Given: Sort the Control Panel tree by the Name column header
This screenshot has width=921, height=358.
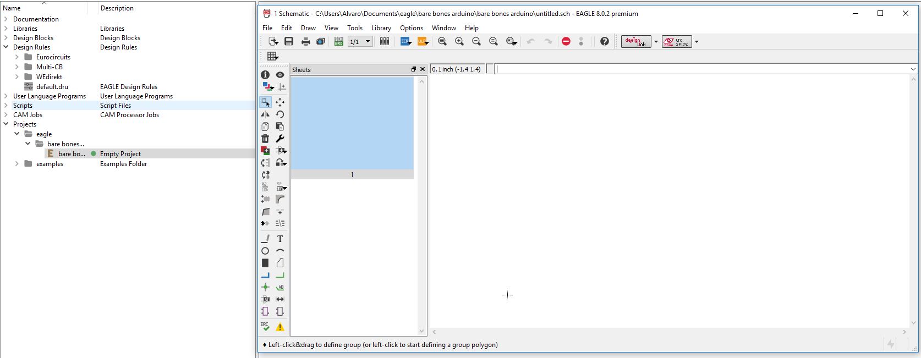Looking at the screenshot, I should click(44, 8).
